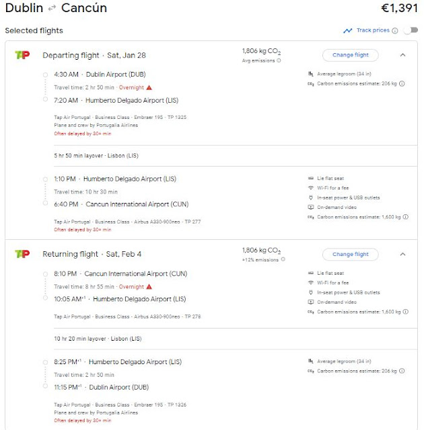Image resolution: width=424 pixels, height=430 pixels.
Task: Click the TAP logo on returning flight
Action: [x=22, y=254]
